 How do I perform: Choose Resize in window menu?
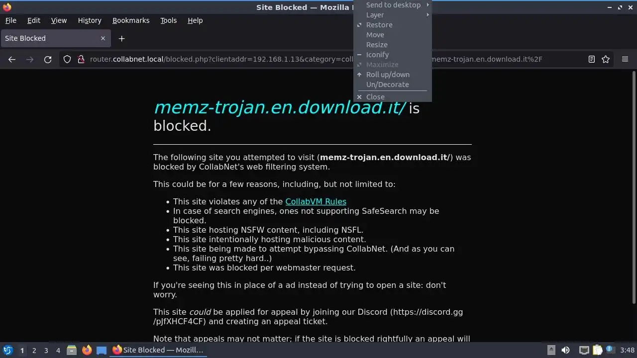click(x=393, y=45)
